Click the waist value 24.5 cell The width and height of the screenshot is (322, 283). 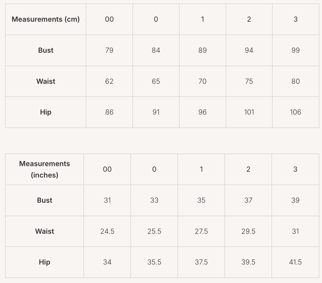[x=107, y=231]
